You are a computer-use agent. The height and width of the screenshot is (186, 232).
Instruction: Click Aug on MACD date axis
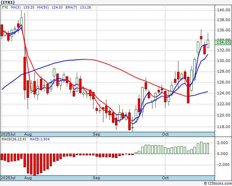coord(28,178)
